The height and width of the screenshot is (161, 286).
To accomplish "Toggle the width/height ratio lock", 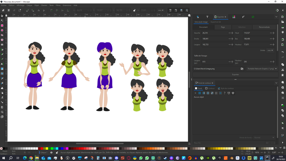I will coord(134,10).
